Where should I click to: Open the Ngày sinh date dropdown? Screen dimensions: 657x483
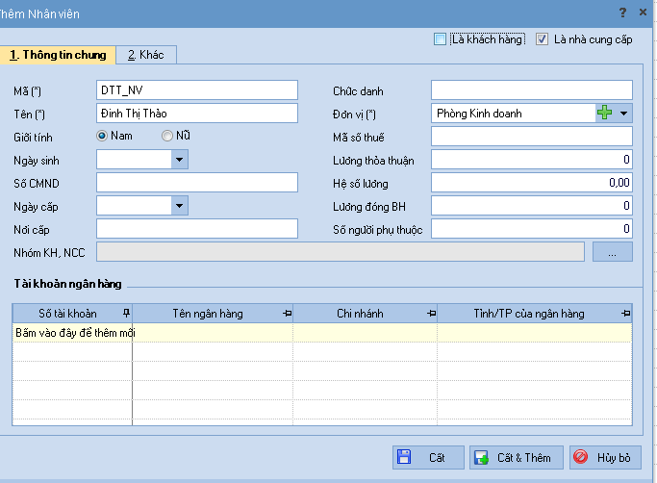179,160
